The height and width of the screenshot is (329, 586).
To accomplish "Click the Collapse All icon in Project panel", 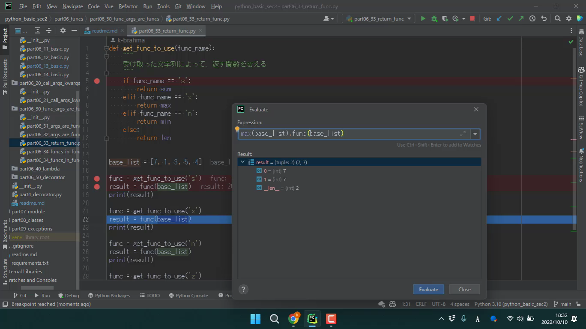I will (49, 30).
